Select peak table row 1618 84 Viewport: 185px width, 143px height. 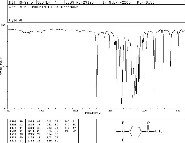[x=16, y=128]
